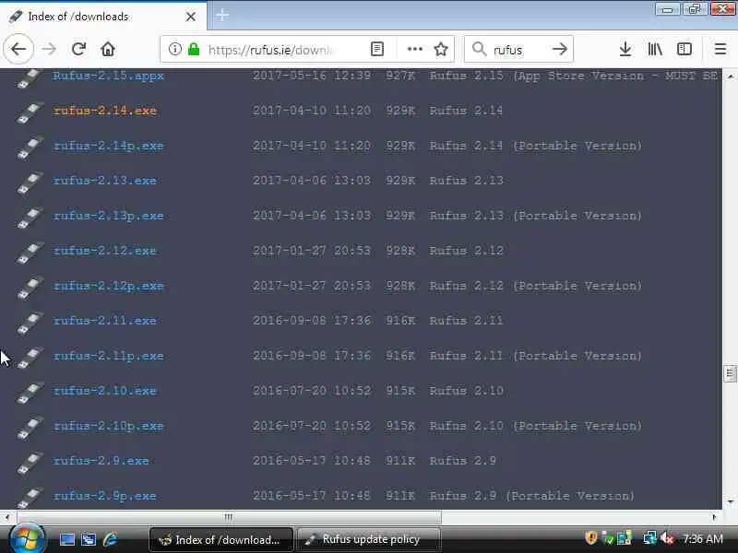
Task: Switch to Index of /download taskbar button
Action: pos(221,539)
